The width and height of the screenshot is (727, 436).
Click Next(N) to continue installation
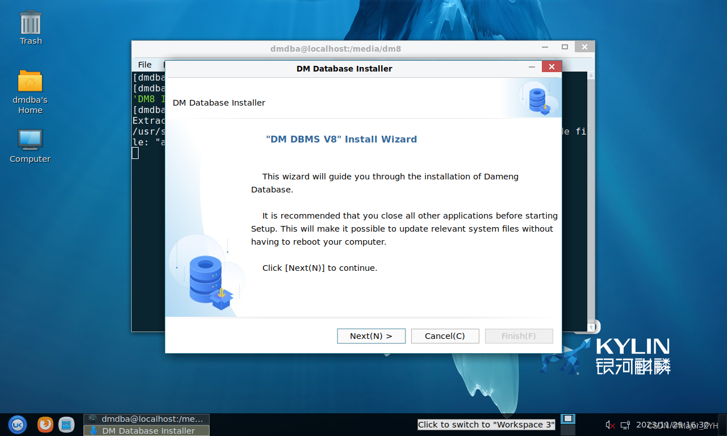click(x=371, y=336)
